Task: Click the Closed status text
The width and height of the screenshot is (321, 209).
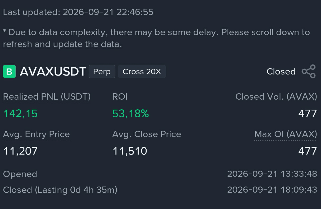Action: [x=281, y=71]
